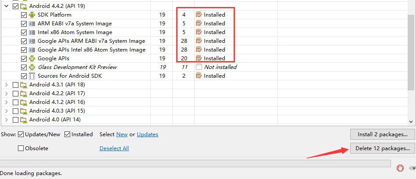
Task: Uncheck Glass Development Kit Preview checkbox
Action: coord(24,67)
